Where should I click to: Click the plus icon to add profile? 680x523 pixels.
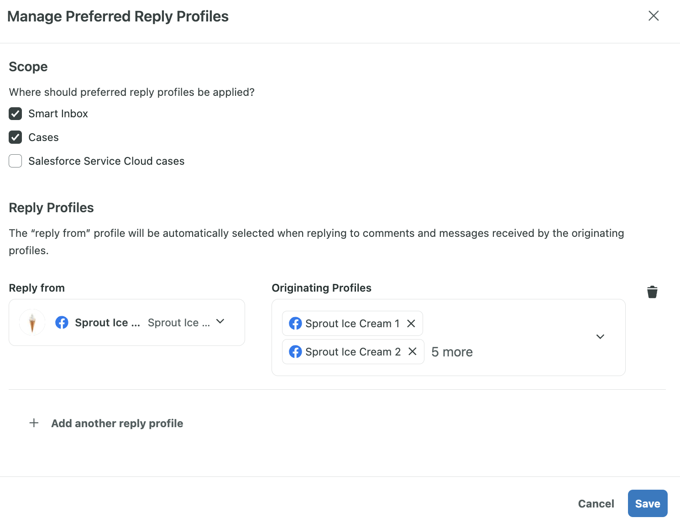[34, 423]
